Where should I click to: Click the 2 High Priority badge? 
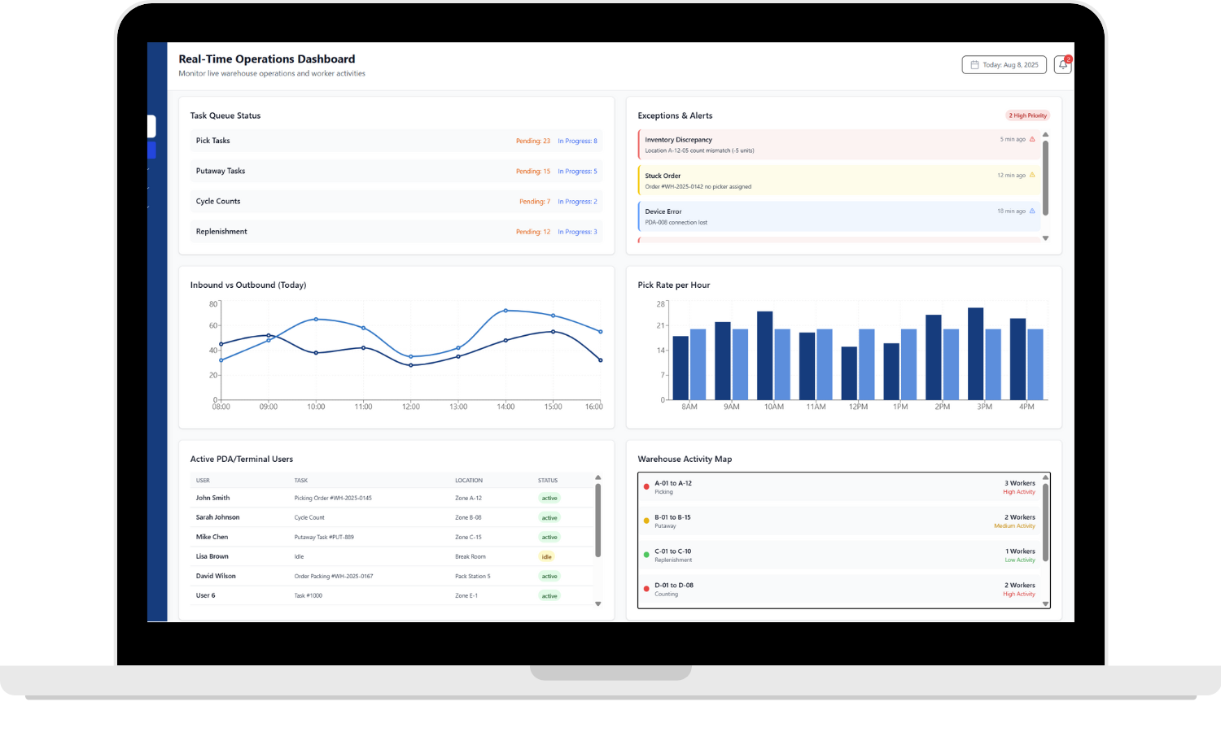click(1027, 115)
